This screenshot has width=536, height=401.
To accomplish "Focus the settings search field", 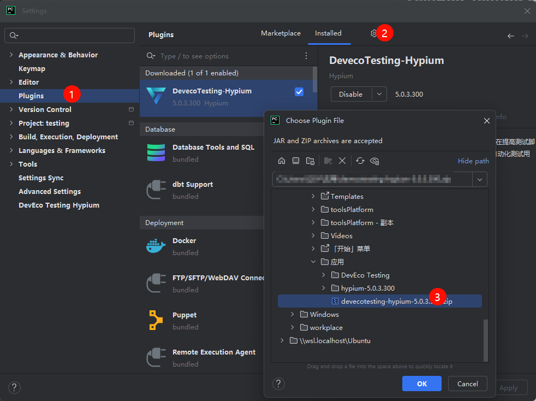I will [x=70, y=36].
